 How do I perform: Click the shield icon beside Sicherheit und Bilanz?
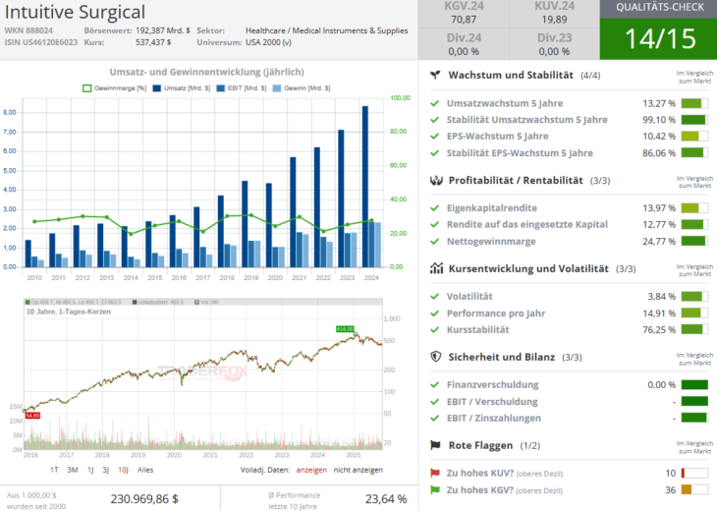(435, 357)
